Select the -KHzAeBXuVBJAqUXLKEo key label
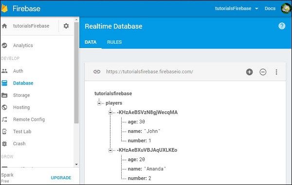The height and width of the screenshot is (185, 292). coord(147,150)
